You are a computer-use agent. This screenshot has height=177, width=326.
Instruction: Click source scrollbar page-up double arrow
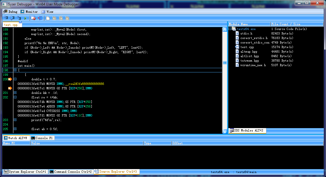(x=225, y=29)
